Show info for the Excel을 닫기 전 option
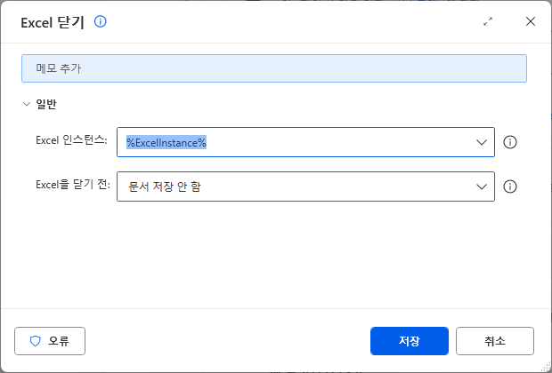This screenshot has height=373, width=552. [x=510, y=186]
